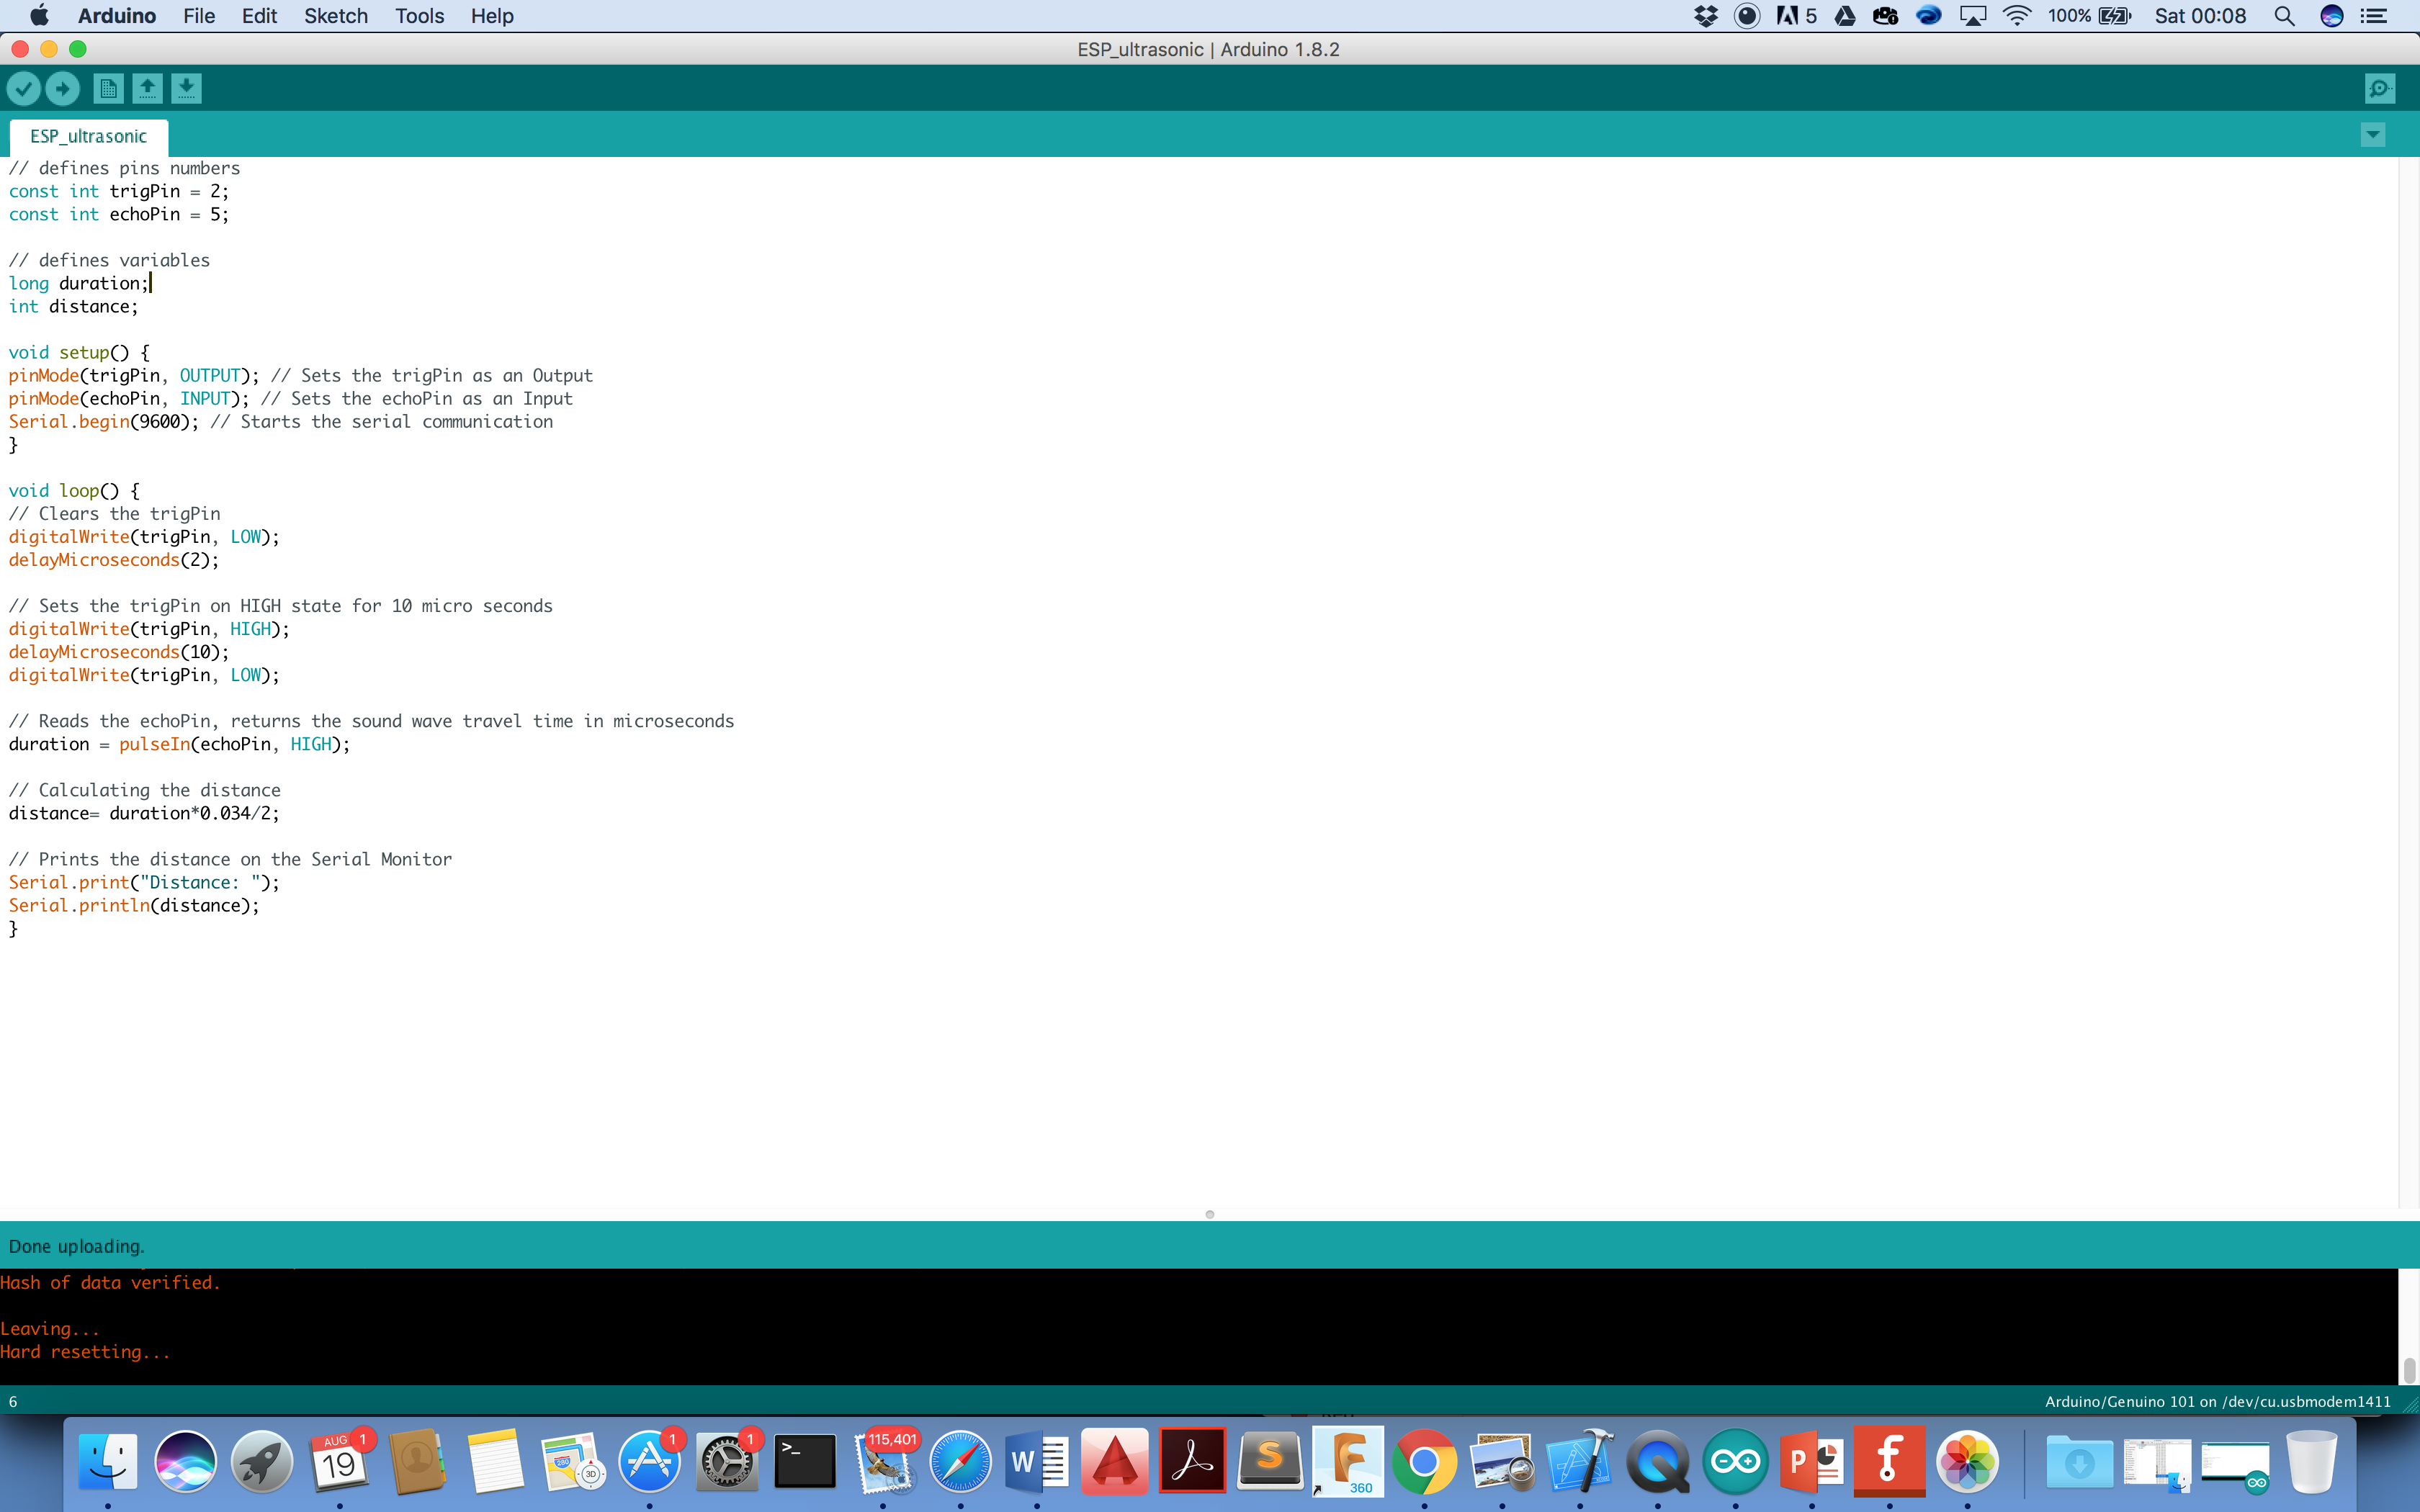
Task: Open Google Chrome in the Dock
Action: [x=1424, y=1462]
